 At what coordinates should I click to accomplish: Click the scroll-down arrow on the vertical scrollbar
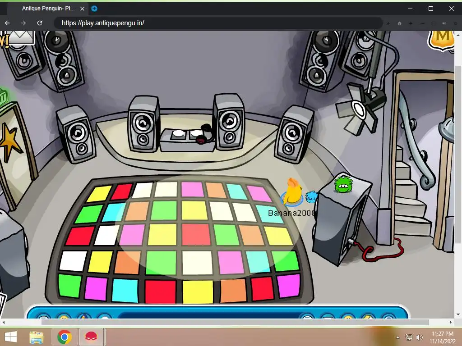tap(458, 314)
